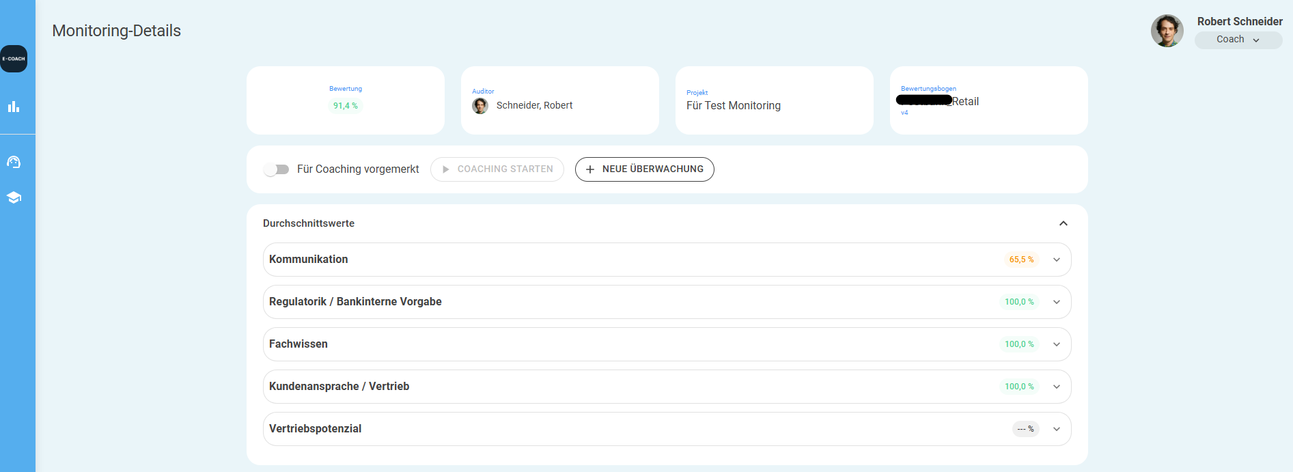Click Neue Überwachung button
This screenshot has height=472, width=1293.
645,169
